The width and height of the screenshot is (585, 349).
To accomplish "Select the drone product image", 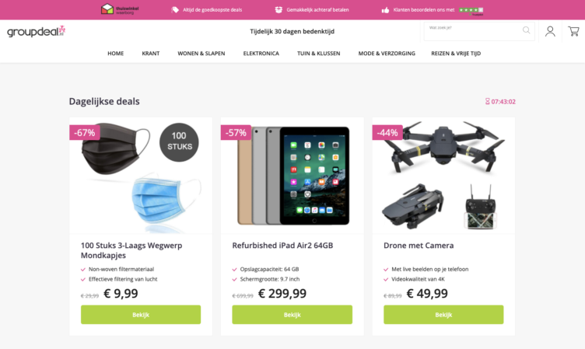I will pyautogui.click(x=443, y=176).
